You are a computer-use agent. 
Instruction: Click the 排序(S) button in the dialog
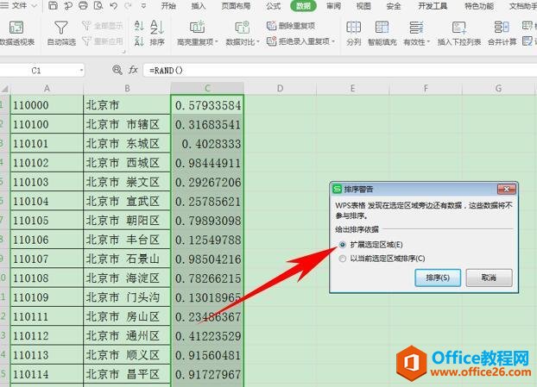[438, 278]
